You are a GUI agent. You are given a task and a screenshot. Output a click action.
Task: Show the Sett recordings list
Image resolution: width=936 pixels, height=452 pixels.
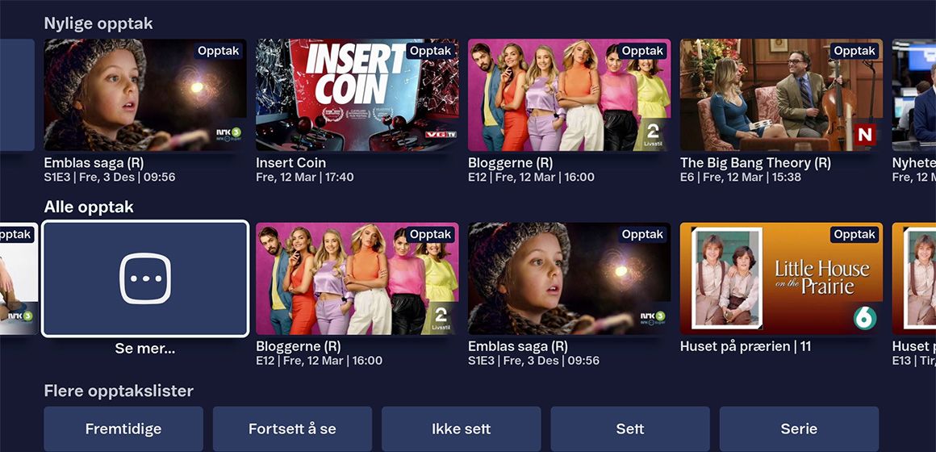[x=630, y=429]
